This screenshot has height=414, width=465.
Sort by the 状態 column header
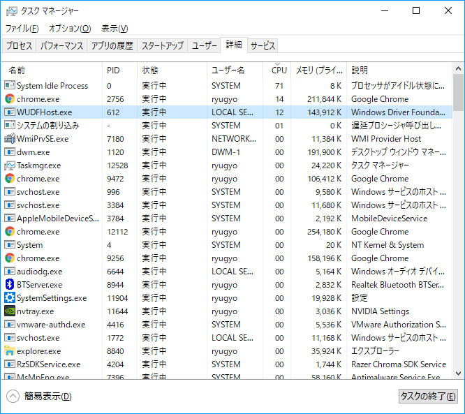pyautogui.click(x=172, y=71)
